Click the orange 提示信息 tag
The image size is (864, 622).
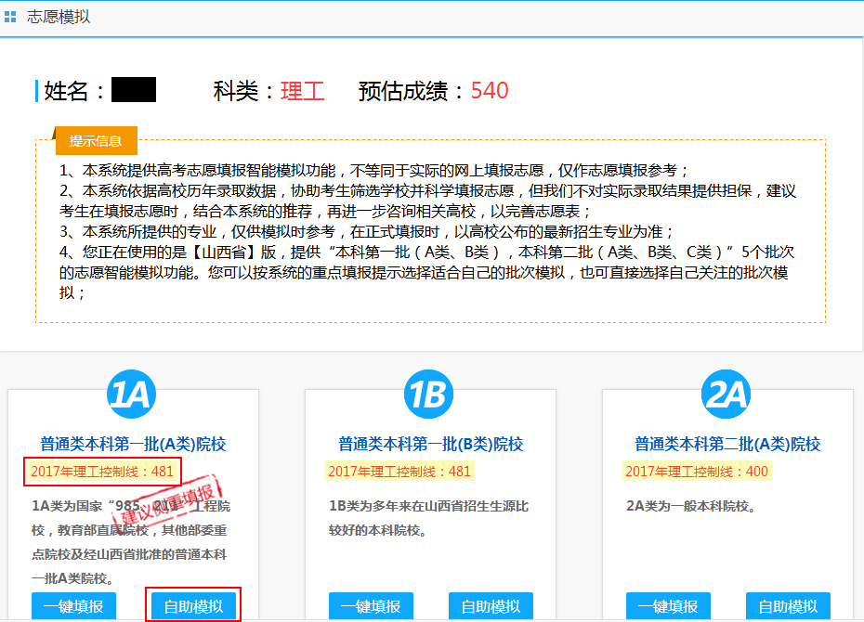tap(96, 141)
